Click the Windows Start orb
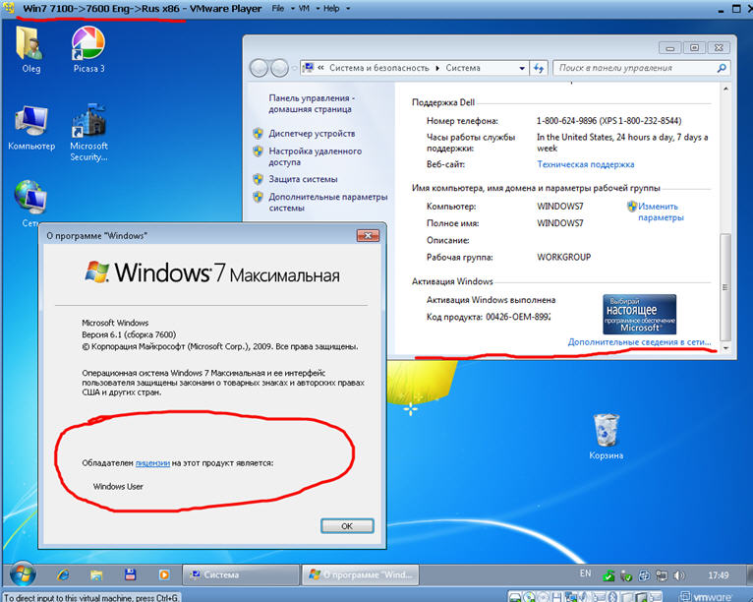This screenshot has width=753, height=602. (23, 574)
